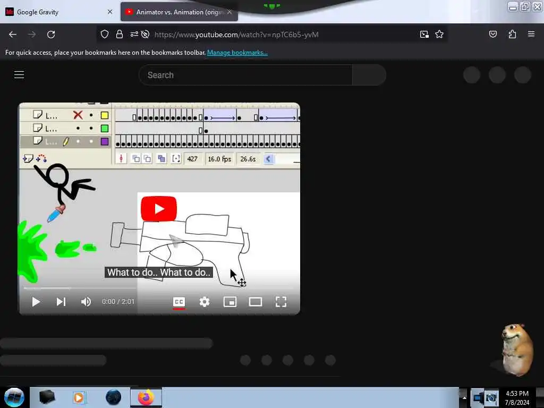544x408 pixels.
Task: Launch the media player taskbar icon
Action: tap(79, 397)
